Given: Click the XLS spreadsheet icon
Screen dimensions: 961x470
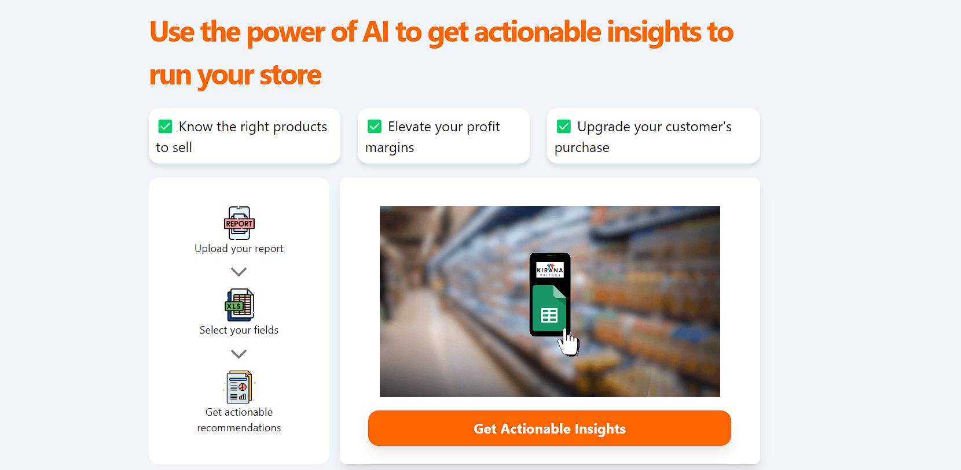Looking at the screenshot, I should coord(239,305).
